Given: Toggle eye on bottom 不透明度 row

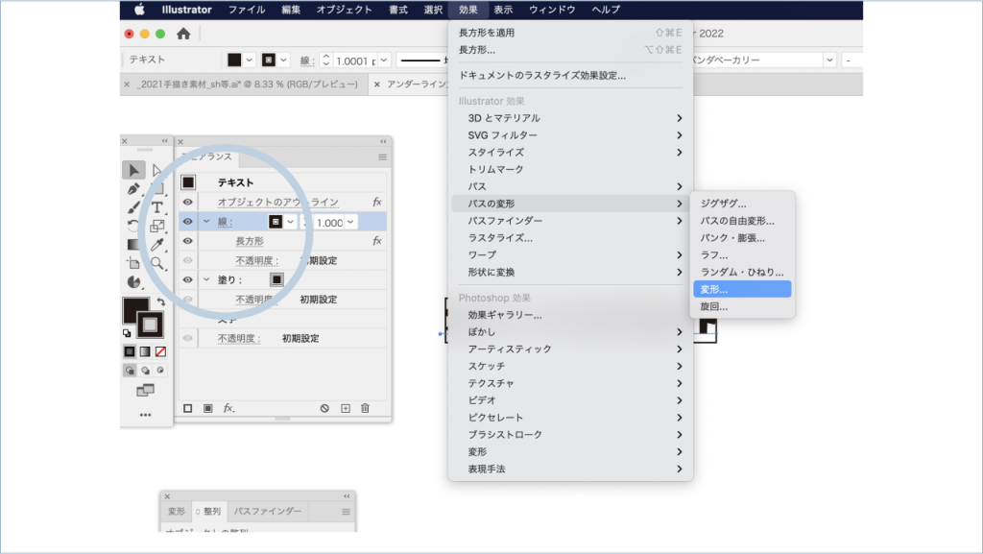Looking at the screenshot, I should (187, 338).
